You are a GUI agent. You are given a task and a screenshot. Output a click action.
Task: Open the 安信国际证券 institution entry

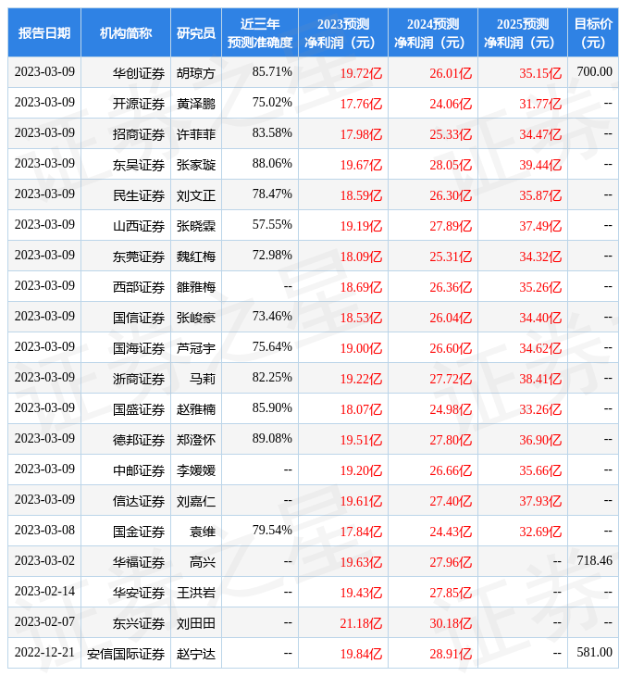click(x=126, y=653)
